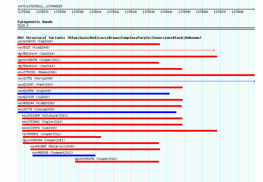Select the esv2421608 red bar
The image size is (263, 182).
click(x=102, y=118)
